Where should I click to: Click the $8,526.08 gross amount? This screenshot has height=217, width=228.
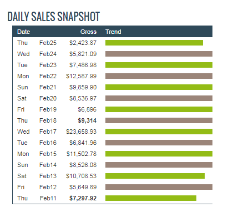(83, 165)
